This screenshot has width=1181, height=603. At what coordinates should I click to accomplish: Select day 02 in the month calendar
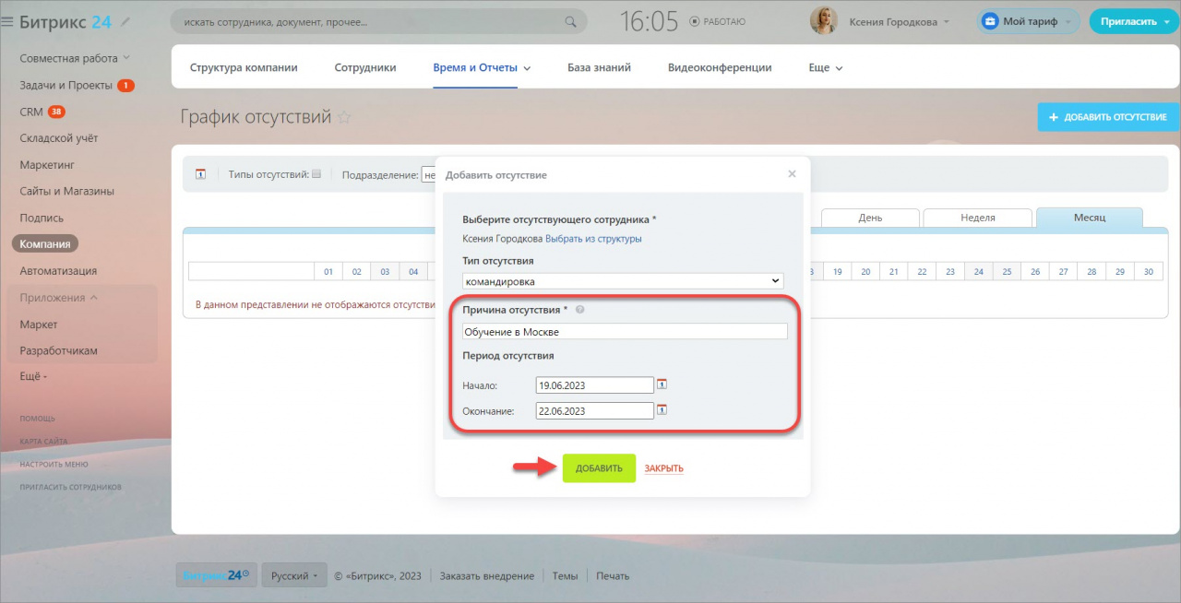coord(356,272)
